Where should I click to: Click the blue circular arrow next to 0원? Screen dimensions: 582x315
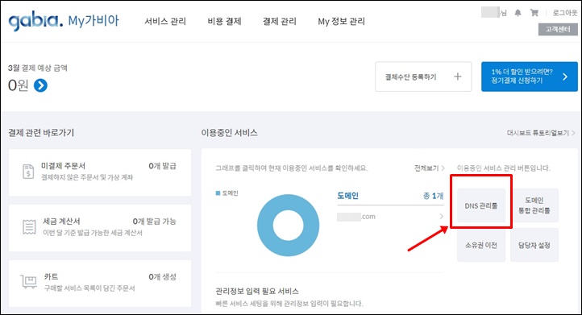[x=40, y=85]
